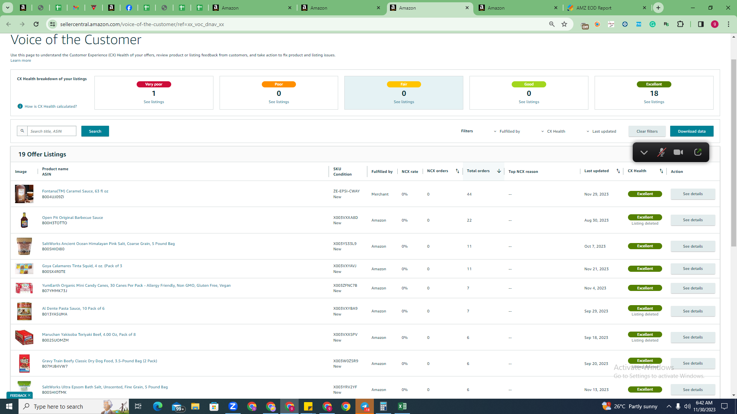This screenshot has height=414, width=737.
Task: Open Calculator from the taskbar
Action: (x=383, y=406)
